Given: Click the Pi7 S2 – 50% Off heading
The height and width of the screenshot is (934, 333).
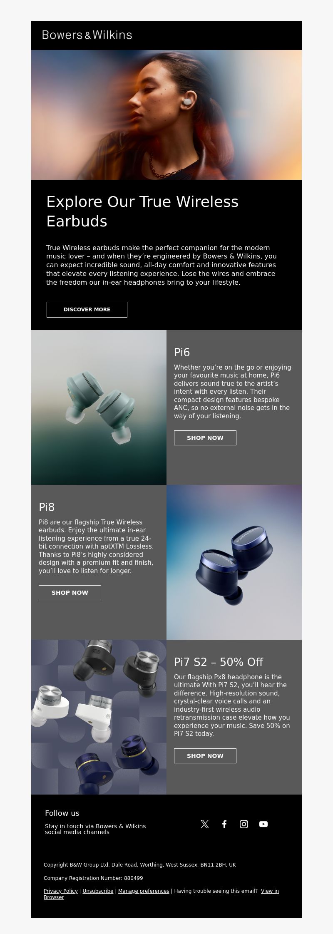Looking at the screenshot, I should 219,662.
